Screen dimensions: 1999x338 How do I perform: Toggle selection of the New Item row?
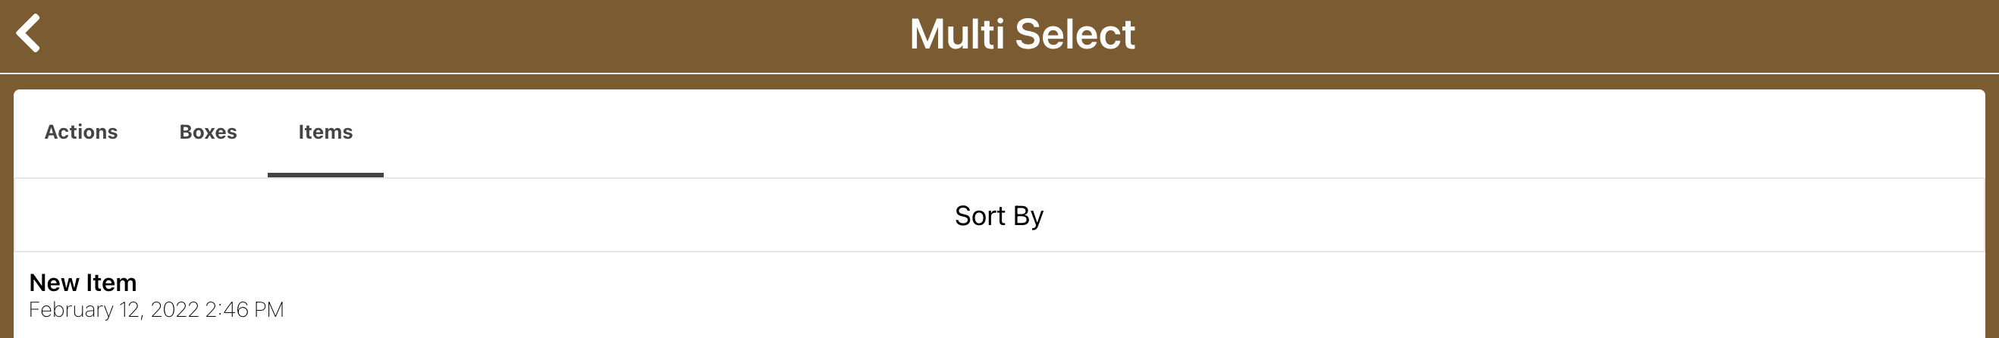[x=999, y=296]
